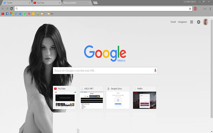Bookmark this page with the star icon
Image resolution: width=213 pixels, height=133 pixels.
pyautogui.click(x=190, y=9)
